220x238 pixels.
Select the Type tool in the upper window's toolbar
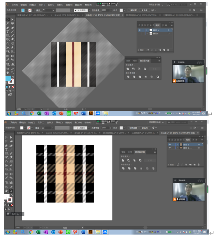(x=7, y=32)
